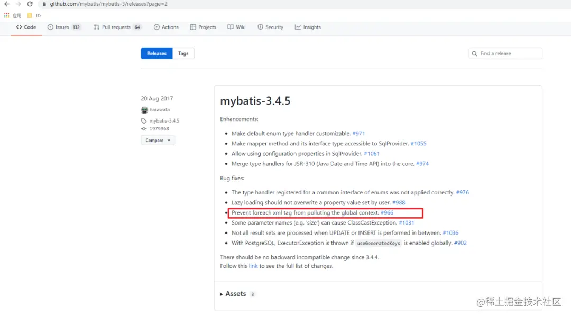The width and height of the screenshot is (571, 317).
Task: Click the browser back arrow
Action: coord(7,4)
